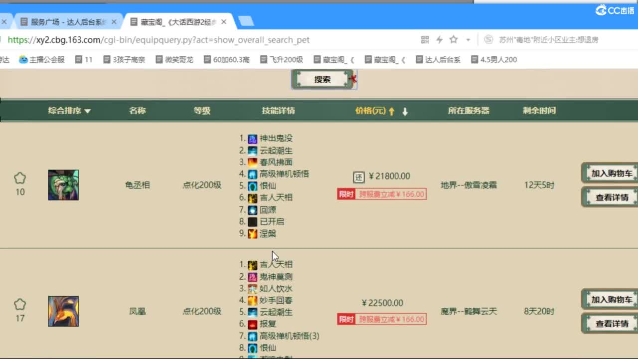
Task: Click the 搜索 search button
Action: point(322,79)
